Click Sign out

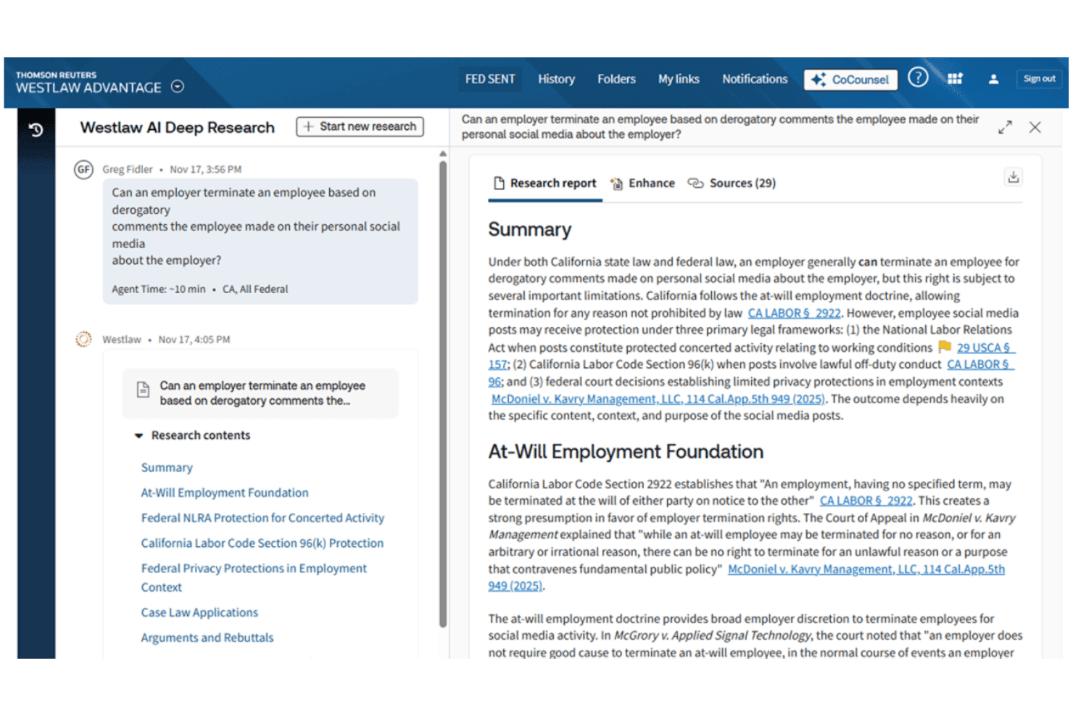tap(1039, 78)
